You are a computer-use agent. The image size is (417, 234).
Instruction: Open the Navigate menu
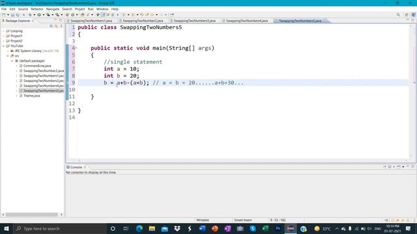pyautogui.click(x=53, y=9)
